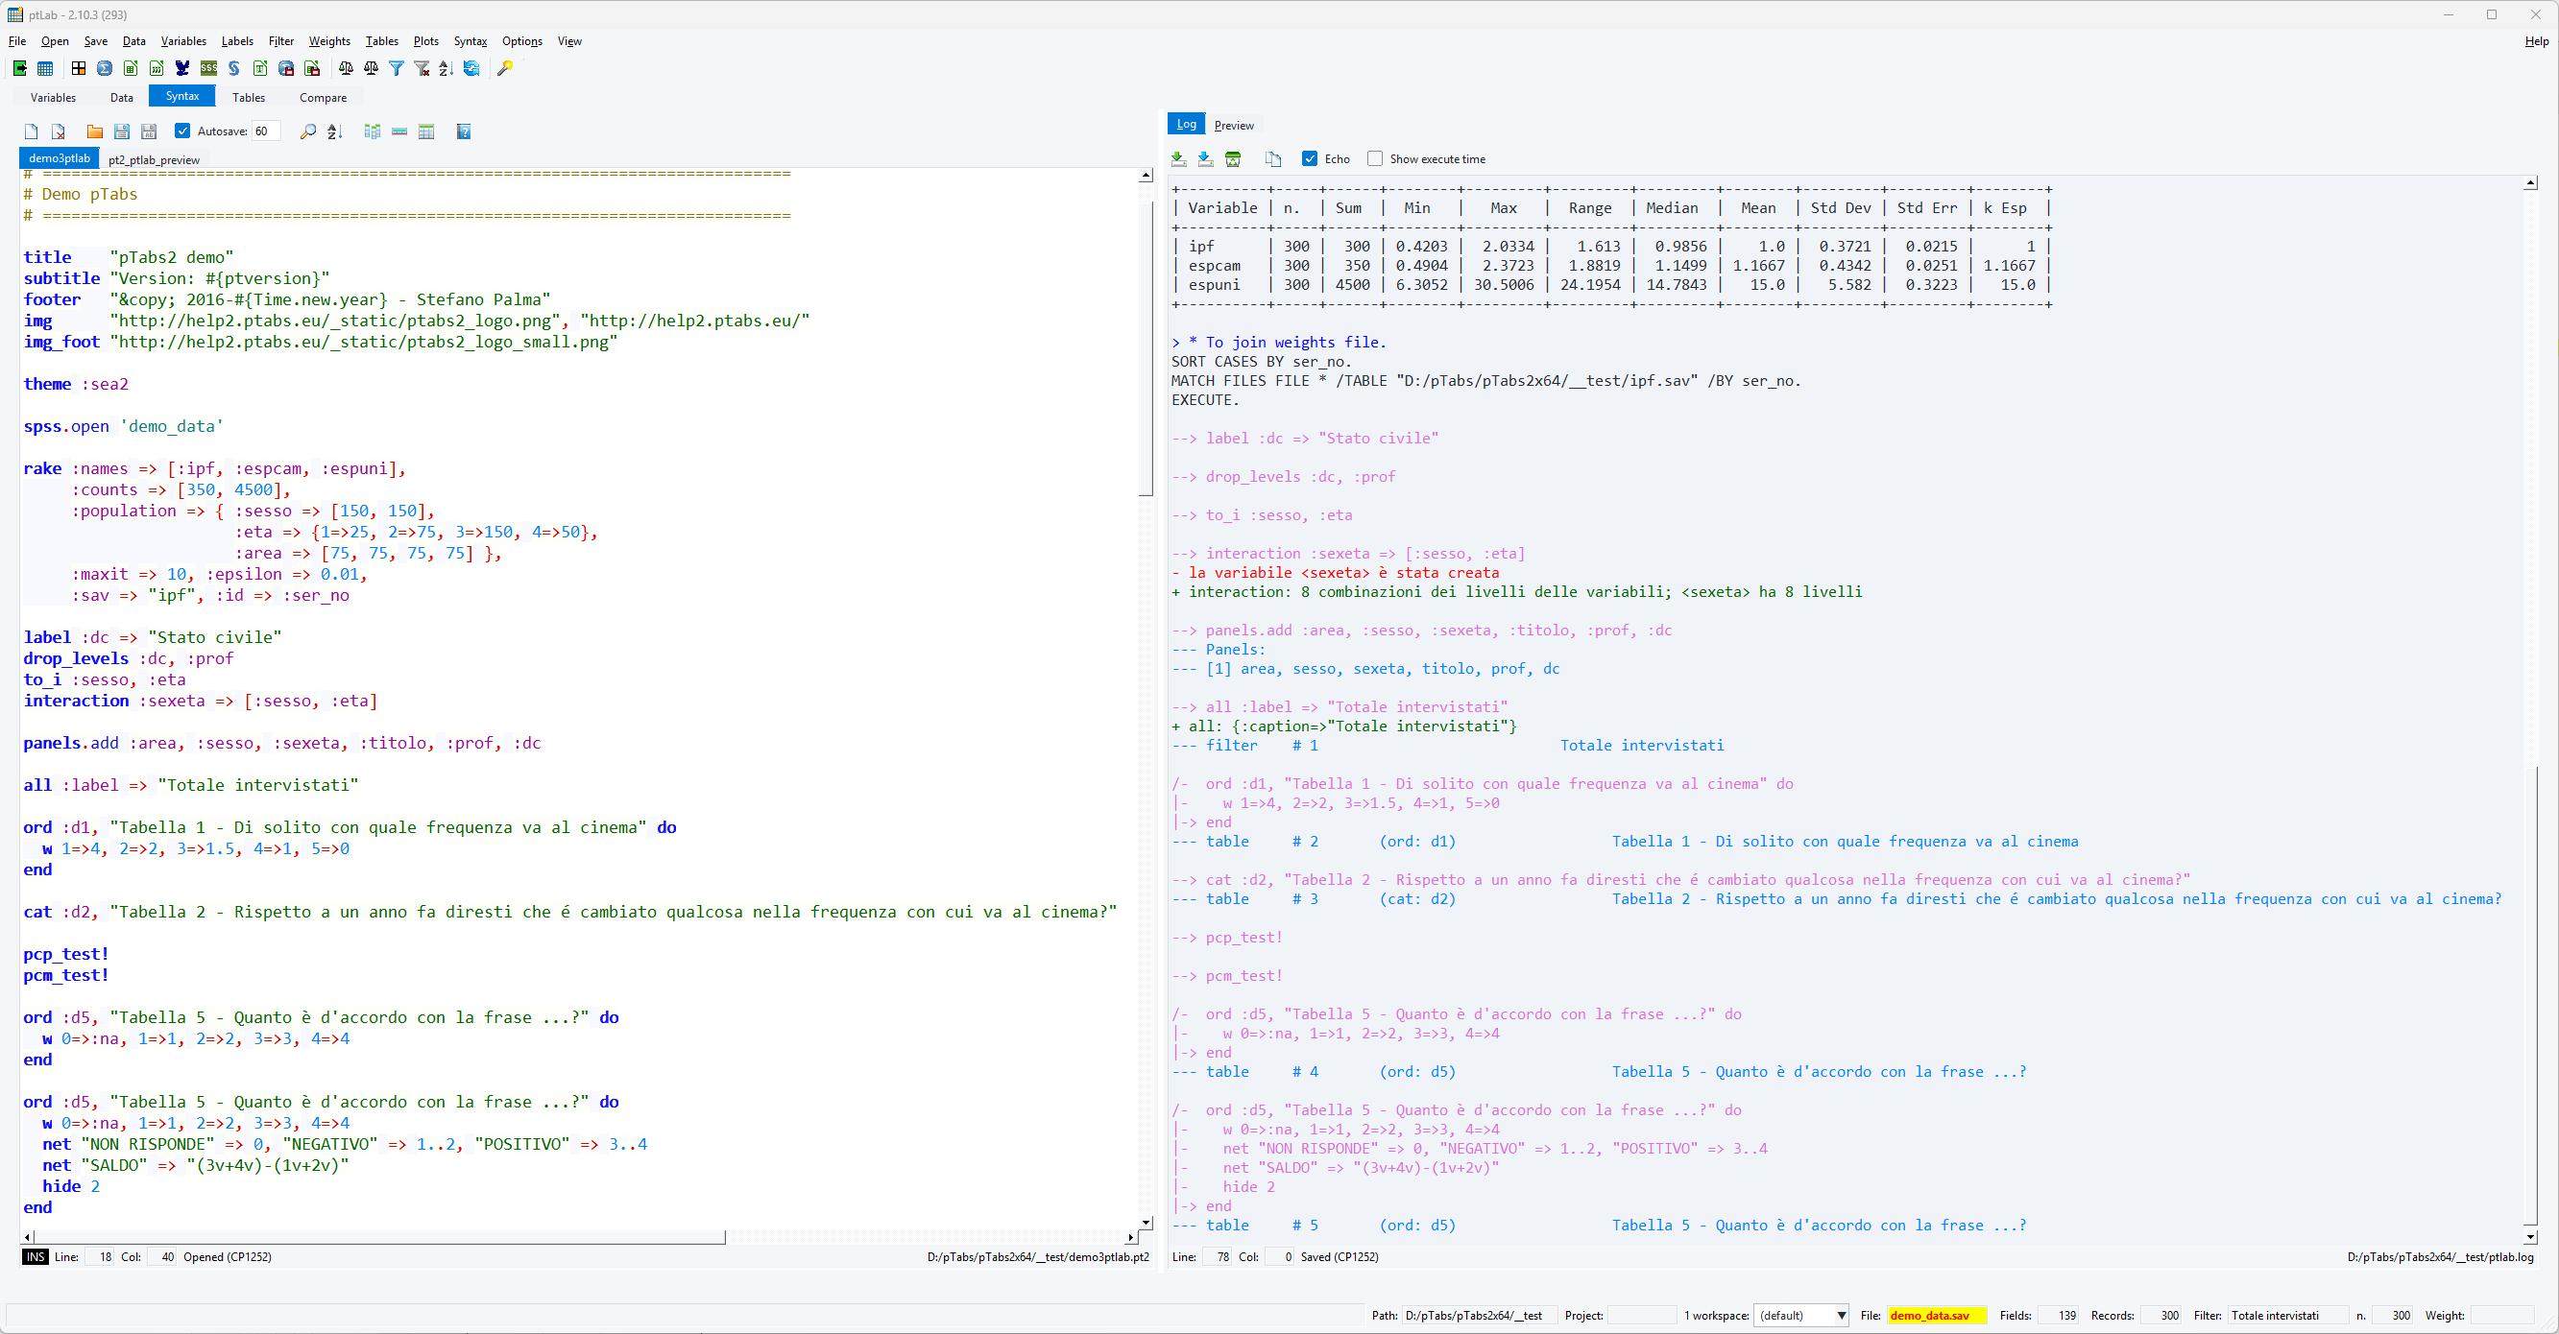The image size is (2559, 1334).
Task: Click the save-as floppy icon labeled AB
Action: click(149, 132)
